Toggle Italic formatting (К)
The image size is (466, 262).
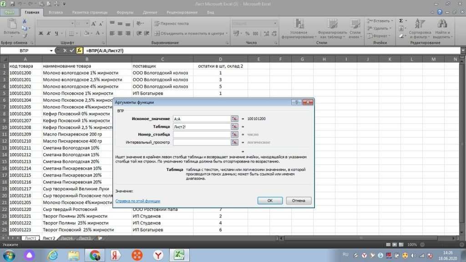click(48, 33)
